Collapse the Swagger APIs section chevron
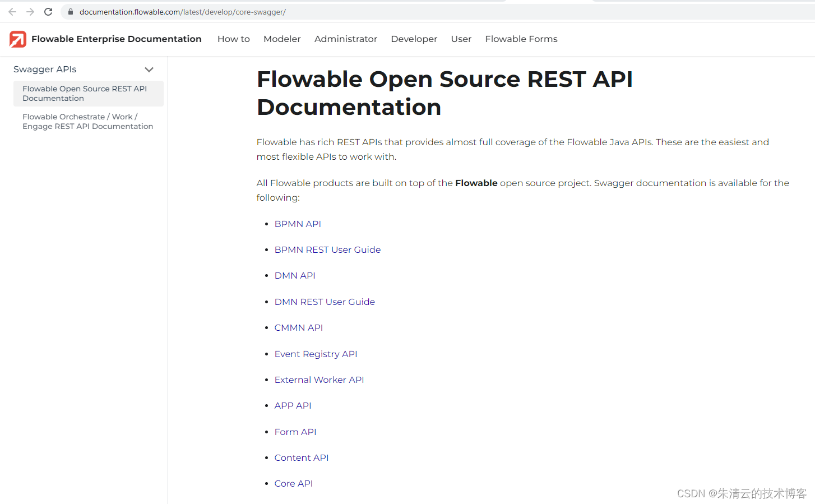The image size is (815, 504). pos(149,70)
